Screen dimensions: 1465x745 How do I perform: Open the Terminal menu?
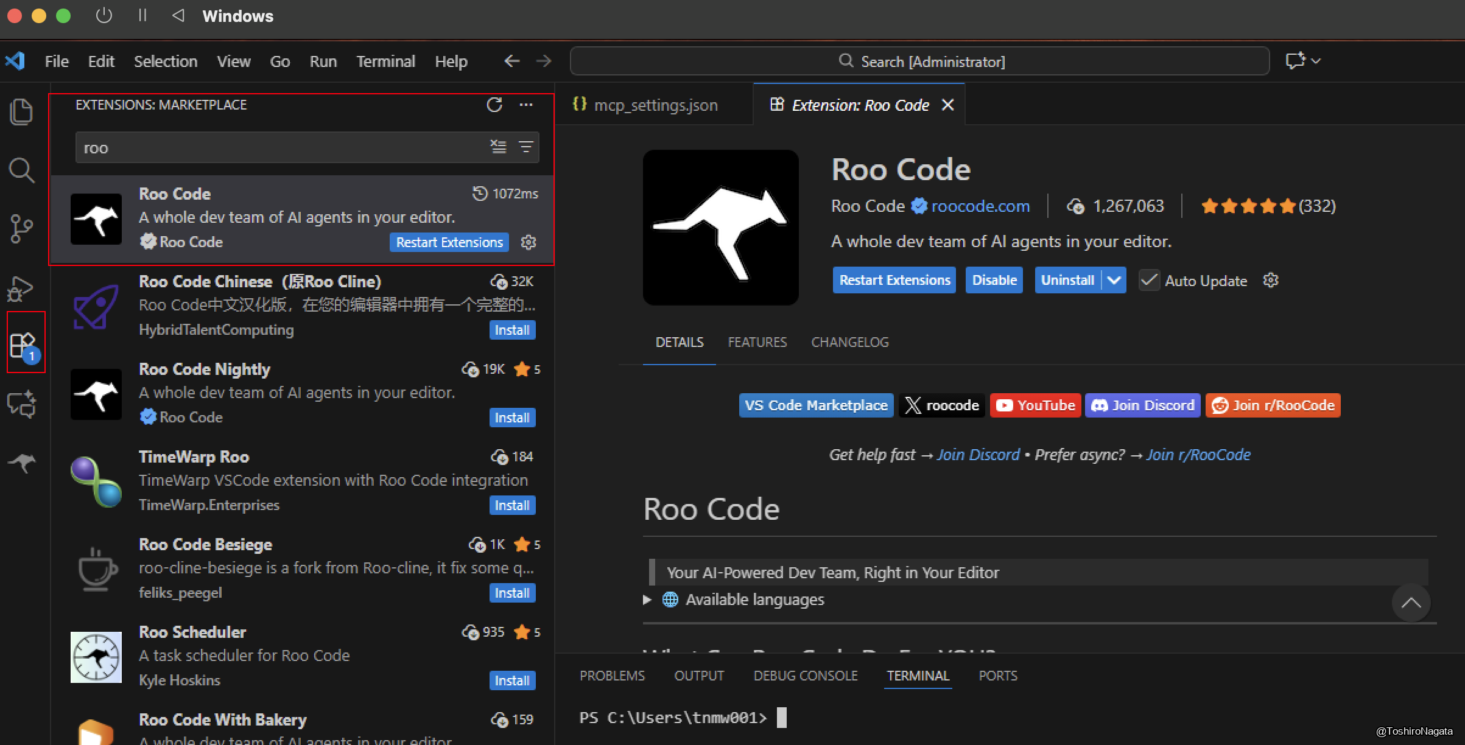coord(385,61)
